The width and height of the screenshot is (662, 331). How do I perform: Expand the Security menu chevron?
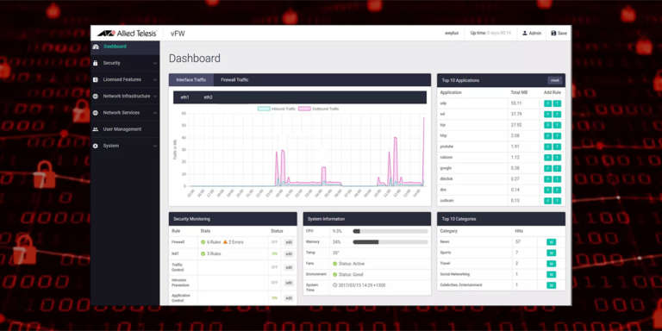(155, 63)
